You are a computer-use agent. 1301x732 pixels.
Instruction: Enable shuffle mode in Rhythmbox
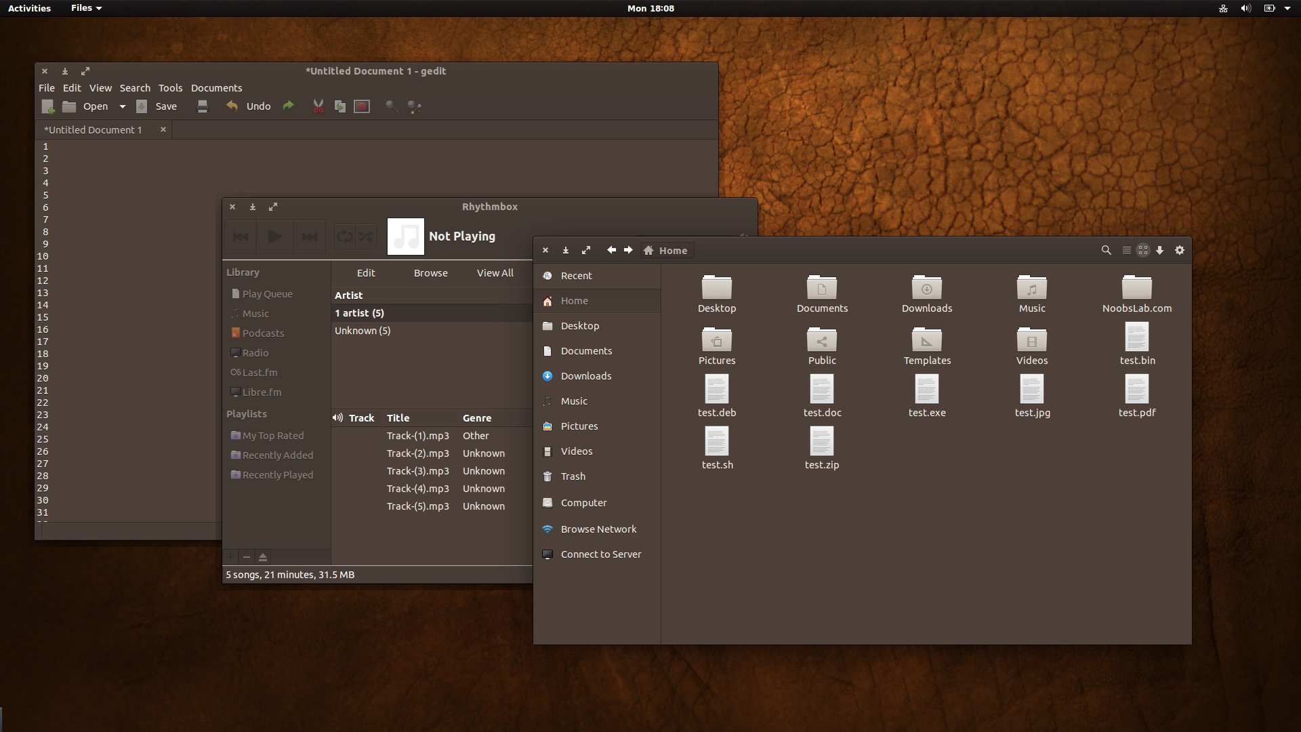(x=365, y=236)
